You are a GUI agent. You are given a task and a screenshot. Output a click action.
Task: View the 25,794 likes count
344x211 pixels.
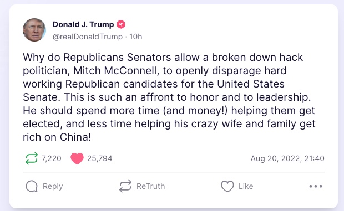(x=100, y=158)
